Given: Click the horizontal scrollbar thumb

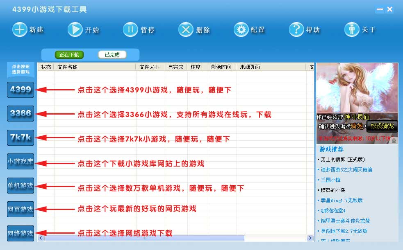Looking at the screenshot, I should click(145, 238).
